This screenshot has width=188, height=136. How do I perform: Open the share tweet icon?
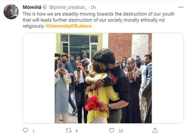155,130
